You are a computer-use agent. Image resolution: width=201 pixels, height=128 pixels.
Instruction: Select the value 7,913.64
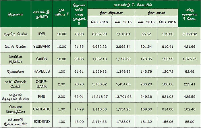pos(123,34)
